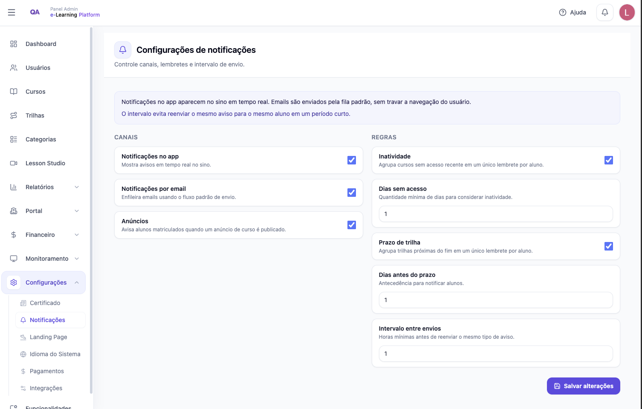
Task: Select Trilhas in the sidebar
Action: click(43, 115)
